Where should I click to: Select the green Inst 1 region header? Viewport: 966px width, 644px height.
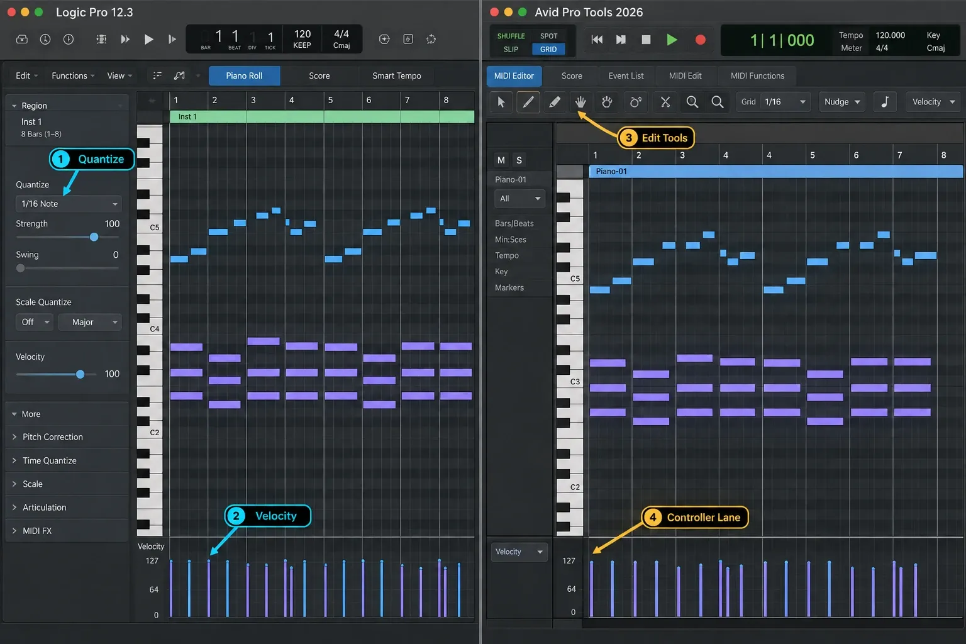322,116
